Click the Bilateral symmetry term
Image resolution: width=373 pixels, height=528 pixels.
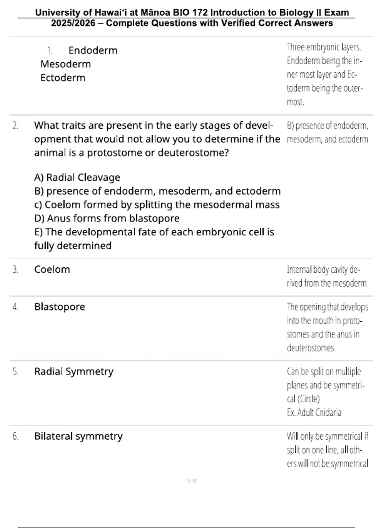pyautogui.click(x=78, y=436)
